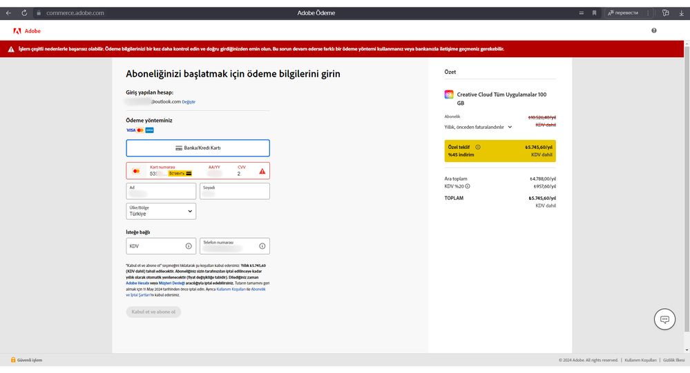Click the перевести translate button
690x373 pixels.
[x=623, y=12]
